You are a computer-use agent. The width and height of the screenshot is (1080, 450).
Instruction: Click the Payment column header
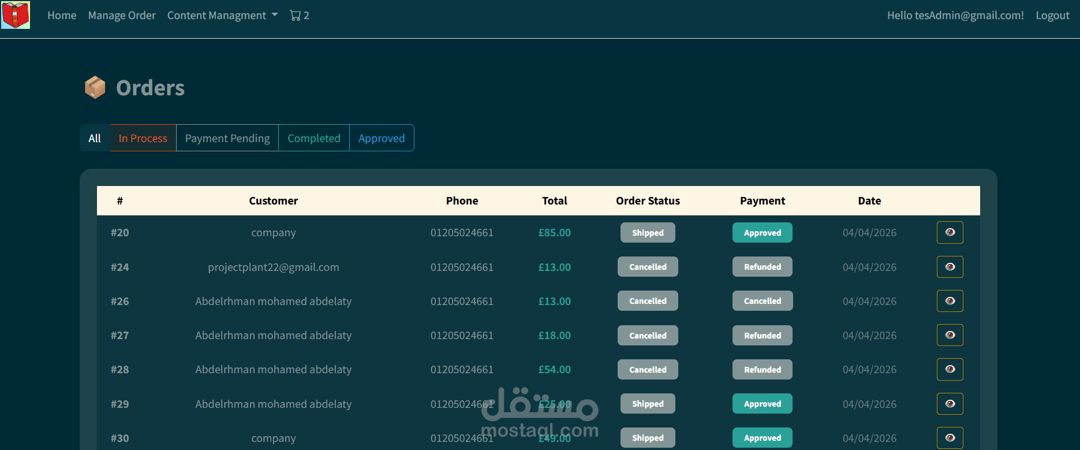coord(763,201)
